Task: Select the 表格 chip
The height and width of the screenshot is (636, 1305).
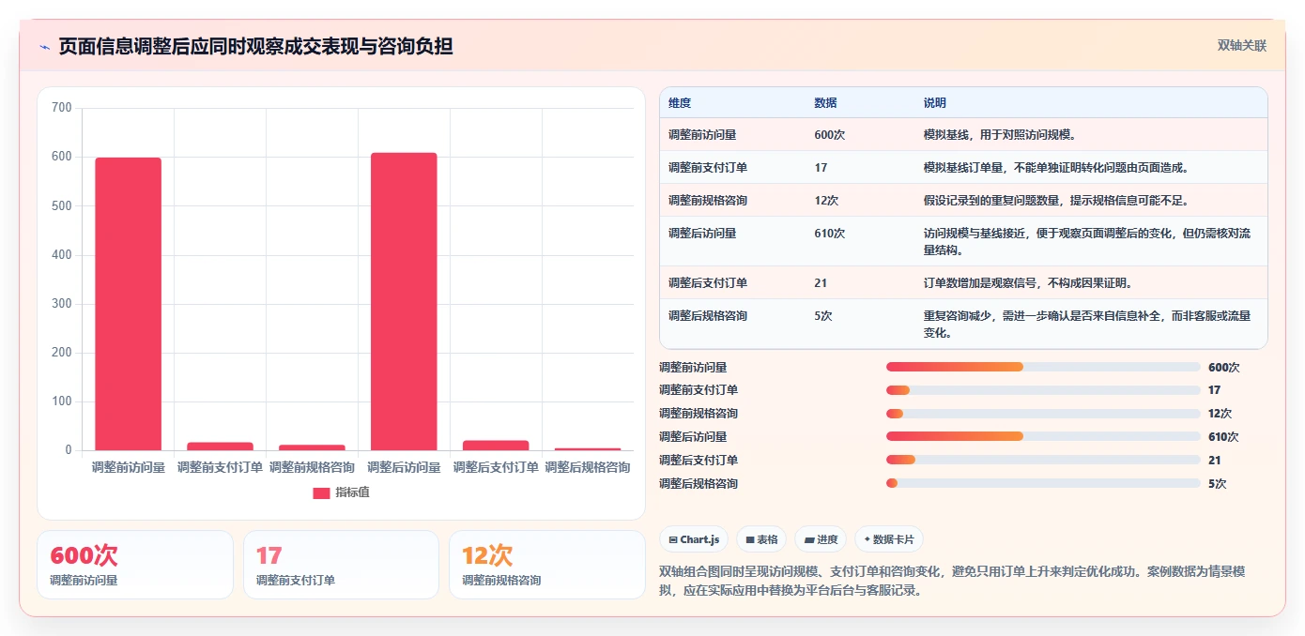Action: click(761, 539)
